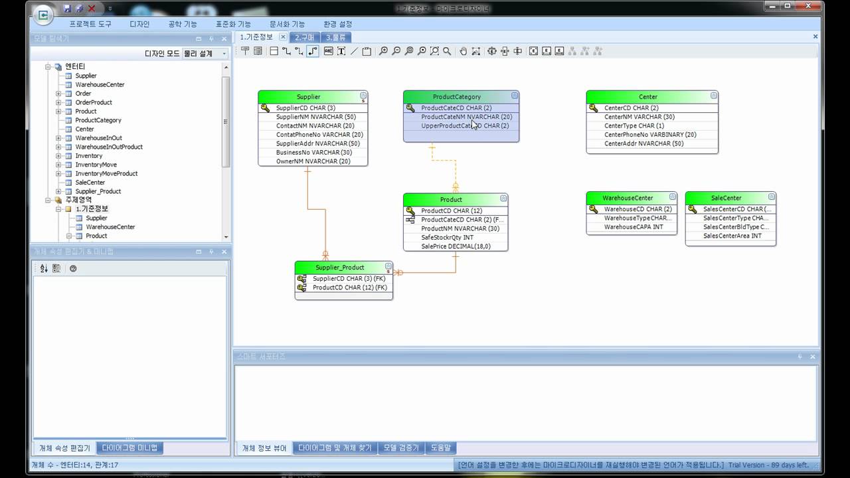The height and width of the screenshot is (478, 850).
Task: Toggle auto-hide pin on property editor panel
Action: point(211,252)
